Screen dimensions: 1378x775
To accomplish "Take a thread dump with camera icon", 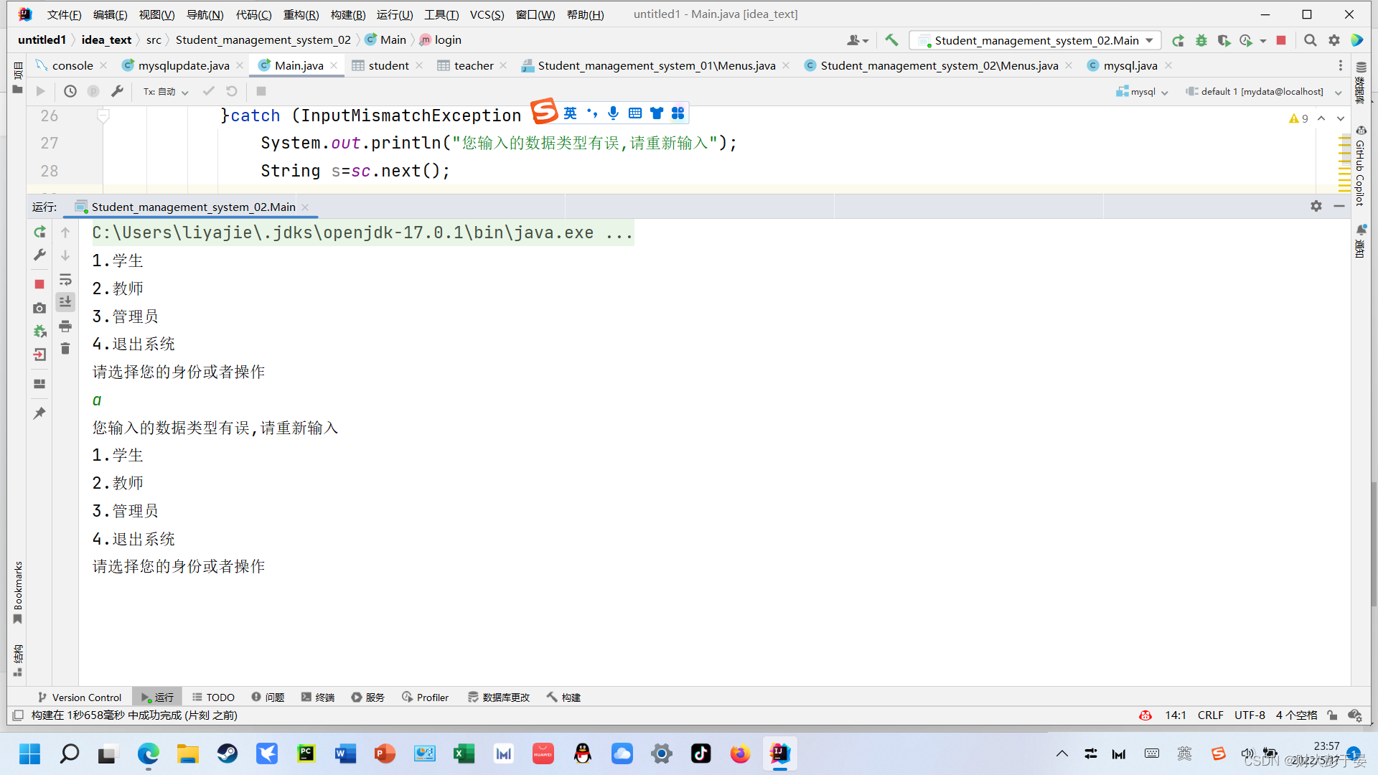I will tap(39, 308).
